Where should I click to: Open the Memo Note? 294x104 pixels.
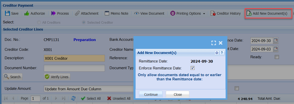pyautogui.click(x=117, y=13)
